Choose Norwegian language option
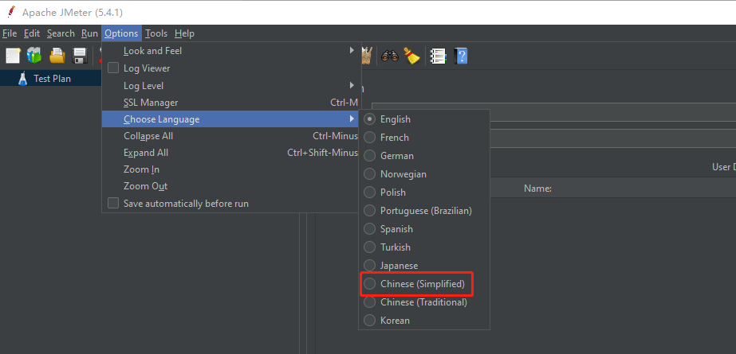736x354 pixels. [x=425, y=174]
